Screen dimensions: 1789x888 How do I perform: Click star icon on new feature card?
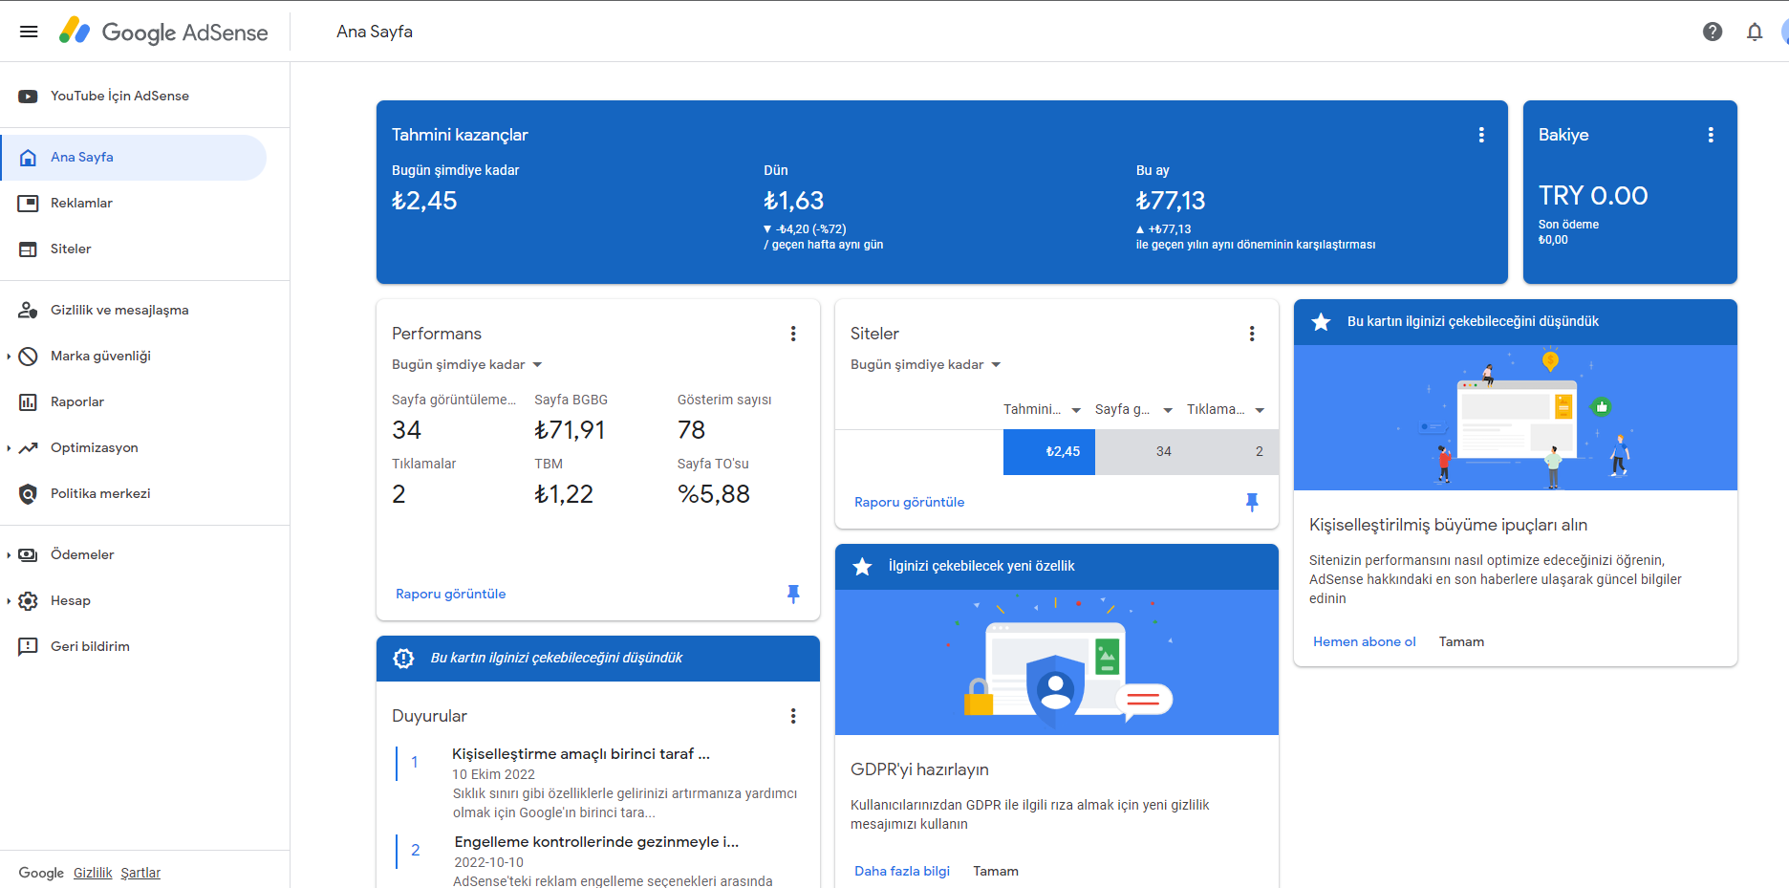(862, 567)
